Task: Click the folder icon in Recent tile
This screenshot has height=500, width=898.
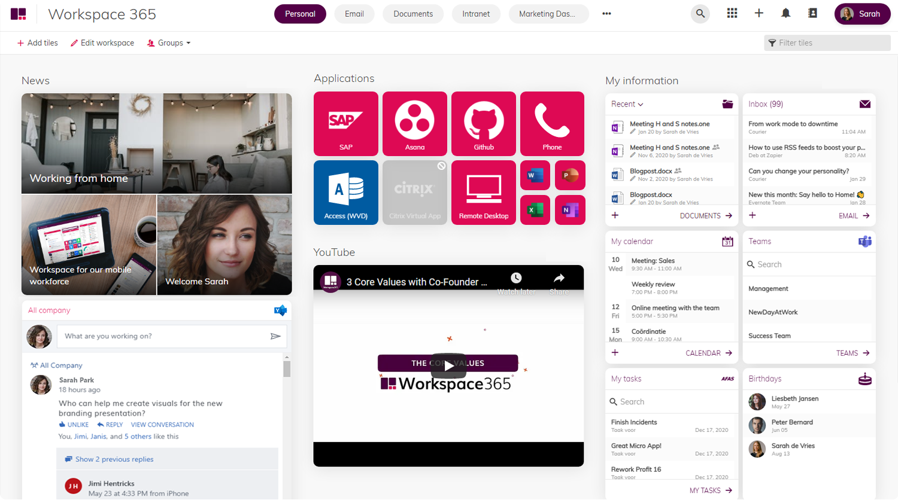Action: coord(727,104)
